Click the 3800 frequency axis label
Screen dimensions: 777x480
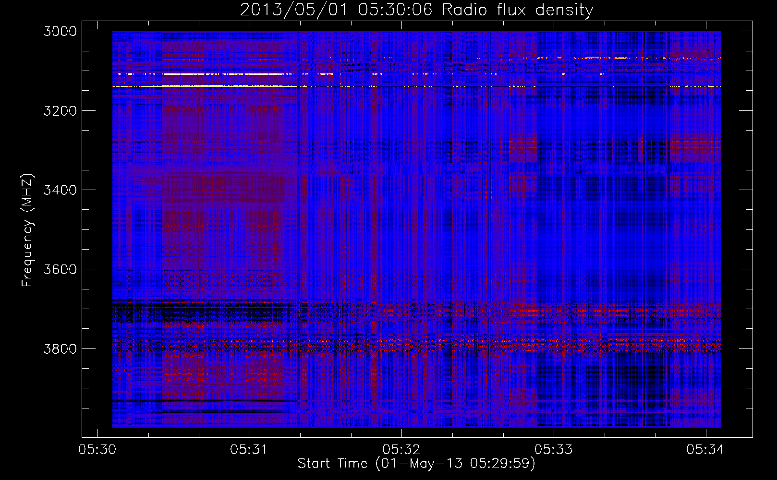coord(60,348)
